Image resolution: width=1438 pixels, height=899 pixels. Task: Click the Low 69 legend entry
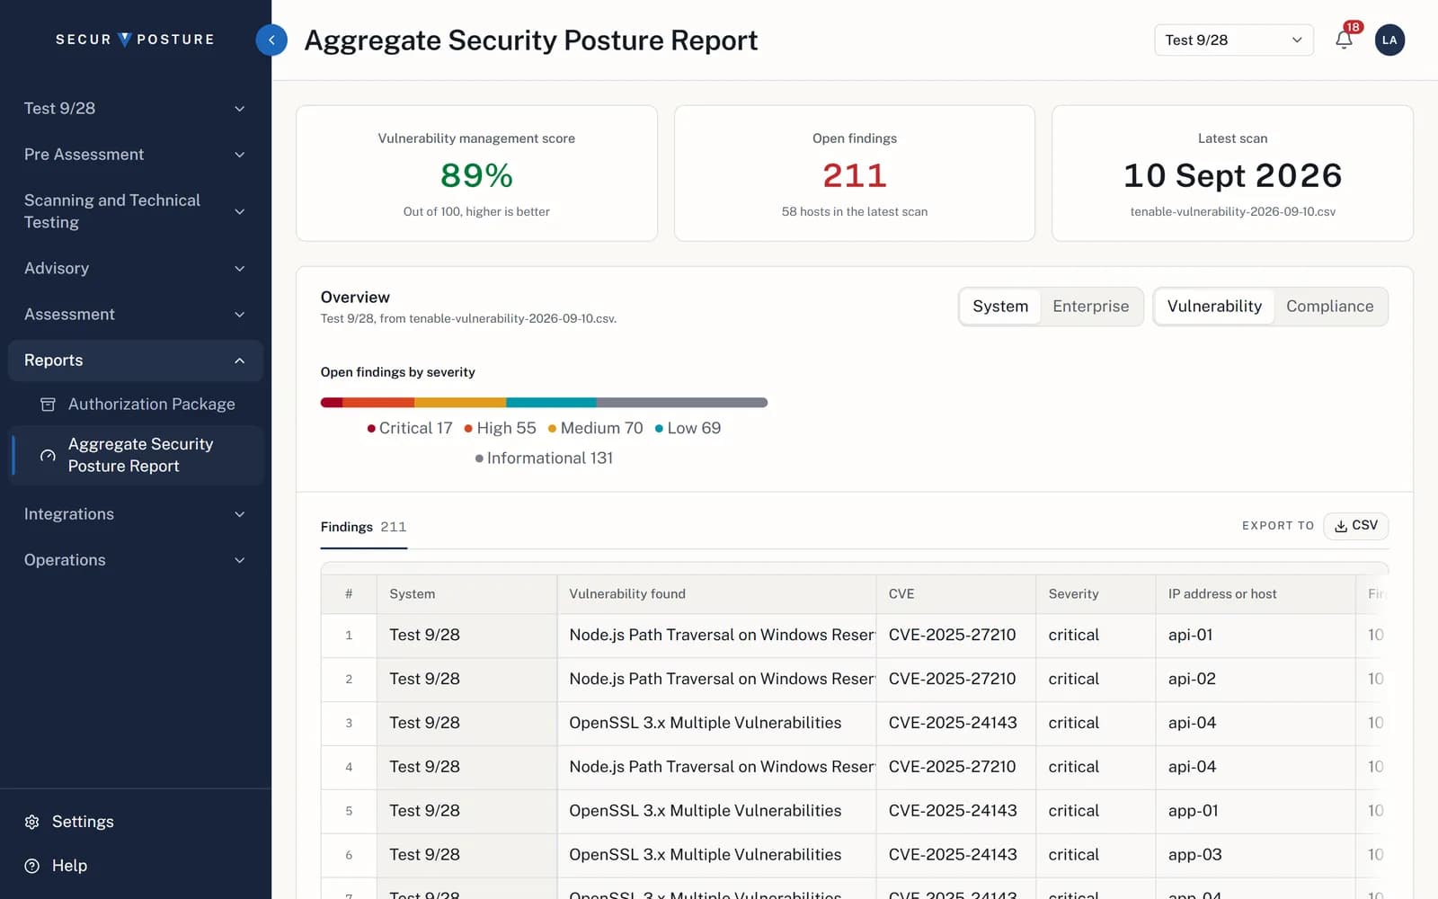[x=688, y=429]
